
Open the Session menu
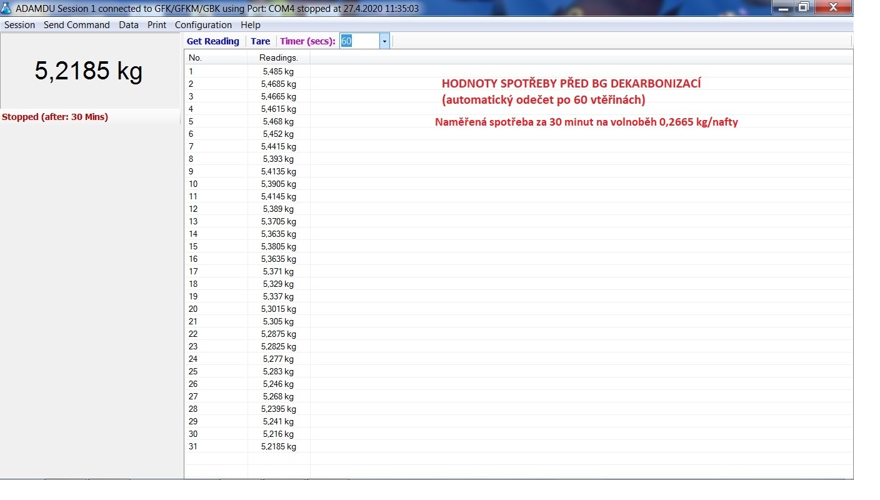19,25
